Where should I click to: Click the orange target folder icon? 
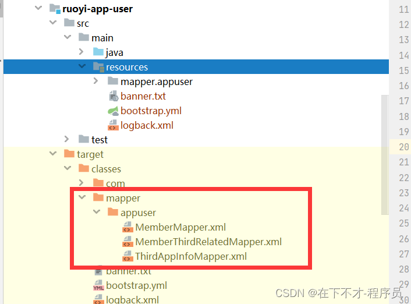69,153
